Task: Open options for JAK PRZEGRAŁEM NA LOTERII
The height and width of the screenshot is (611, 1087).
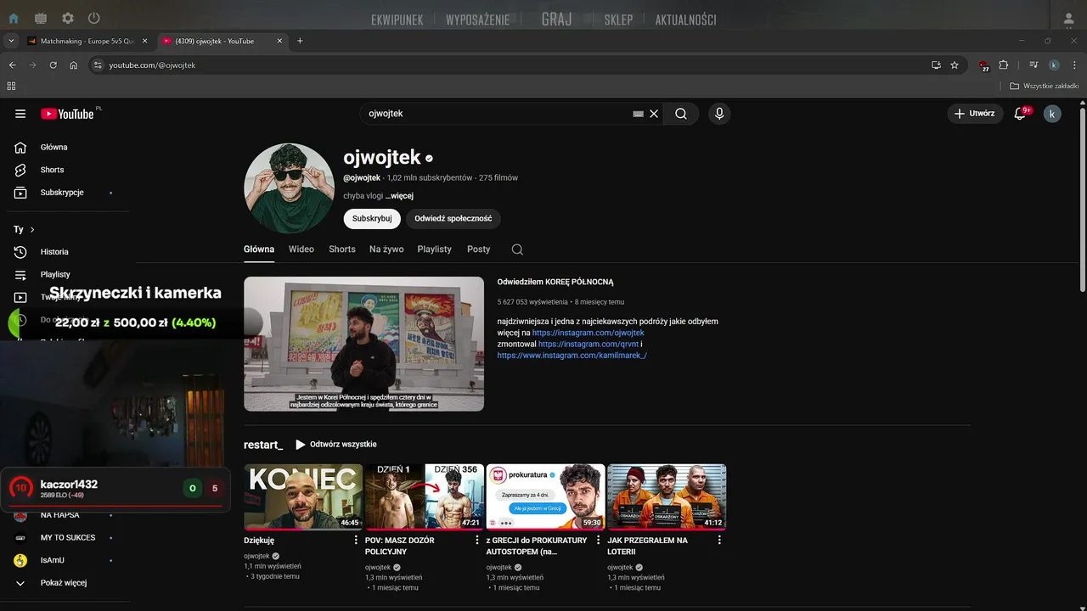Action: pos(719,541)
